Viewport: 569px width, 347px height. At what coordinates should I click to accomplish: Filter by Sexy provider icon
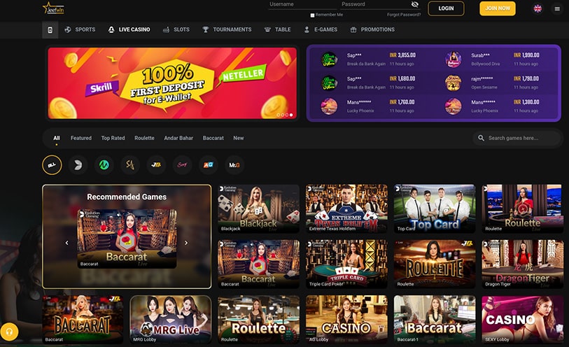click(182, 165)
